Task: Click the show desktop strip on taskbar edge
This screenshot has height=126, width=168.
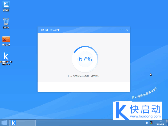Action: click(167, 123)
